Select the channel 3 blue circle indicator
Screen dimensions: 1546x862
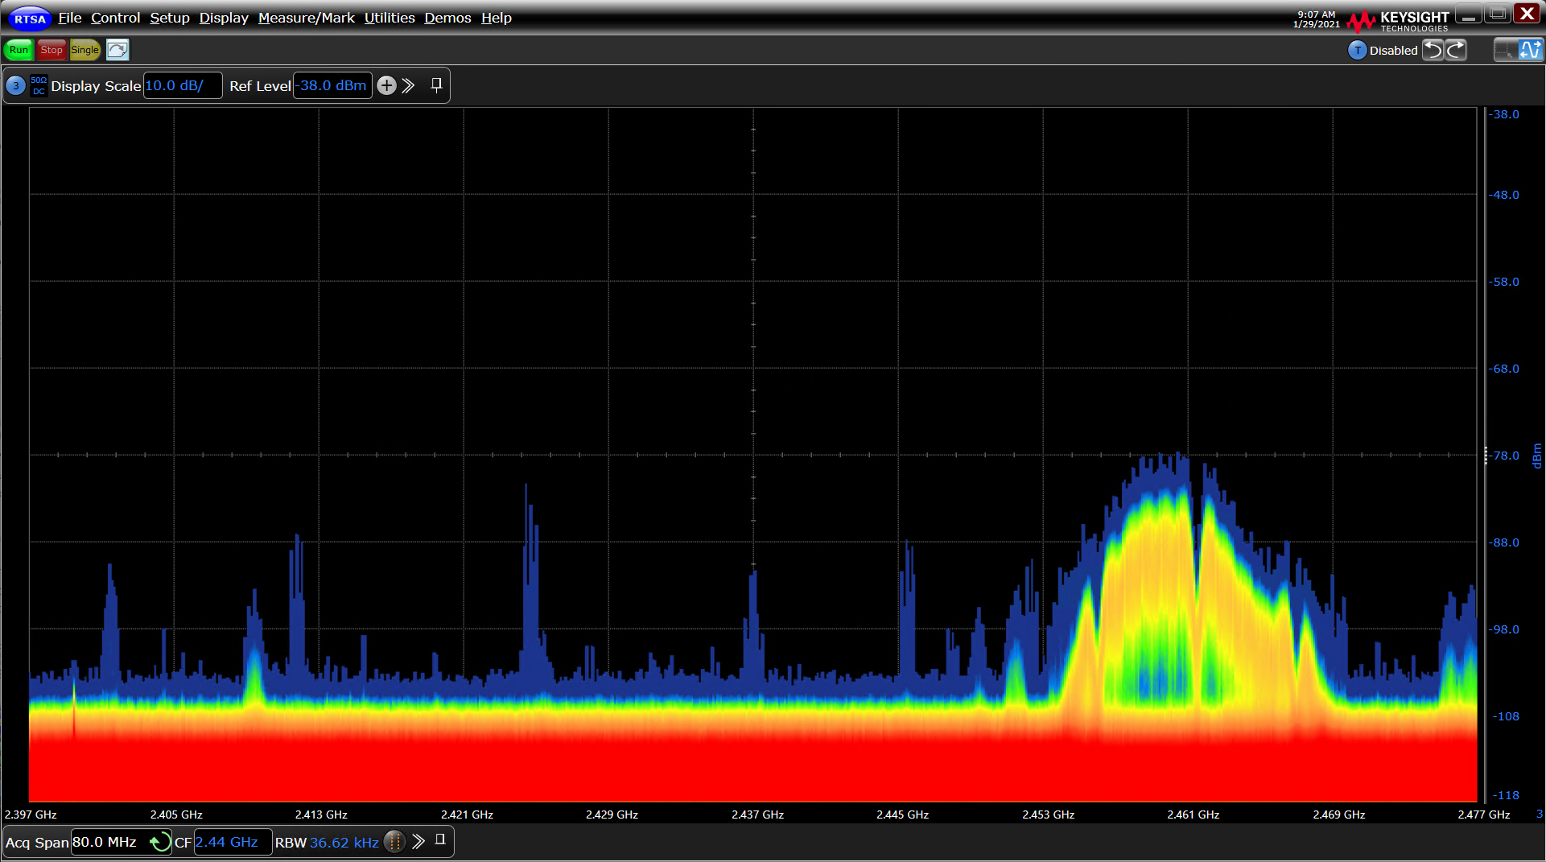pyautogui.click(x=16, y=86)
